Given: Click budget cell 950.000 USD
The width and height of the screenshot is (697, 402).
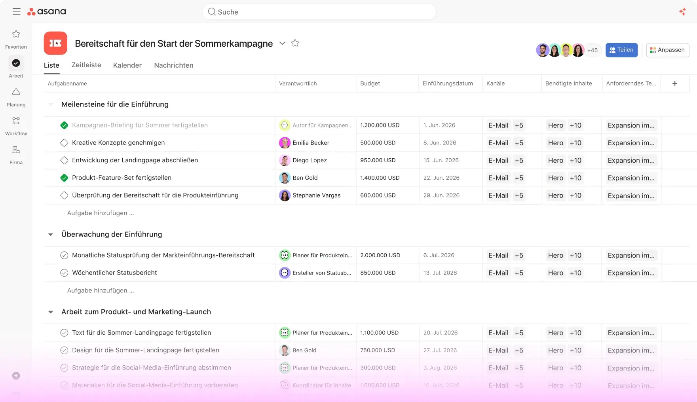Looking at the screenshot, I should click(x=387, y=160).
